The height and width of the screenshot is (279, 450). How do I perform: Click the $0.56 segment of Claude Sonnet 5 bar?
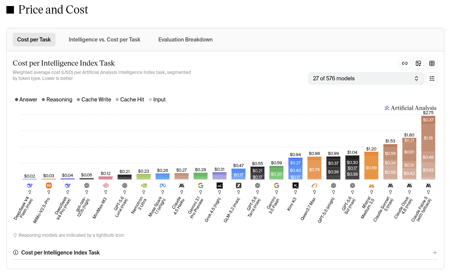[x=390, y=153]
